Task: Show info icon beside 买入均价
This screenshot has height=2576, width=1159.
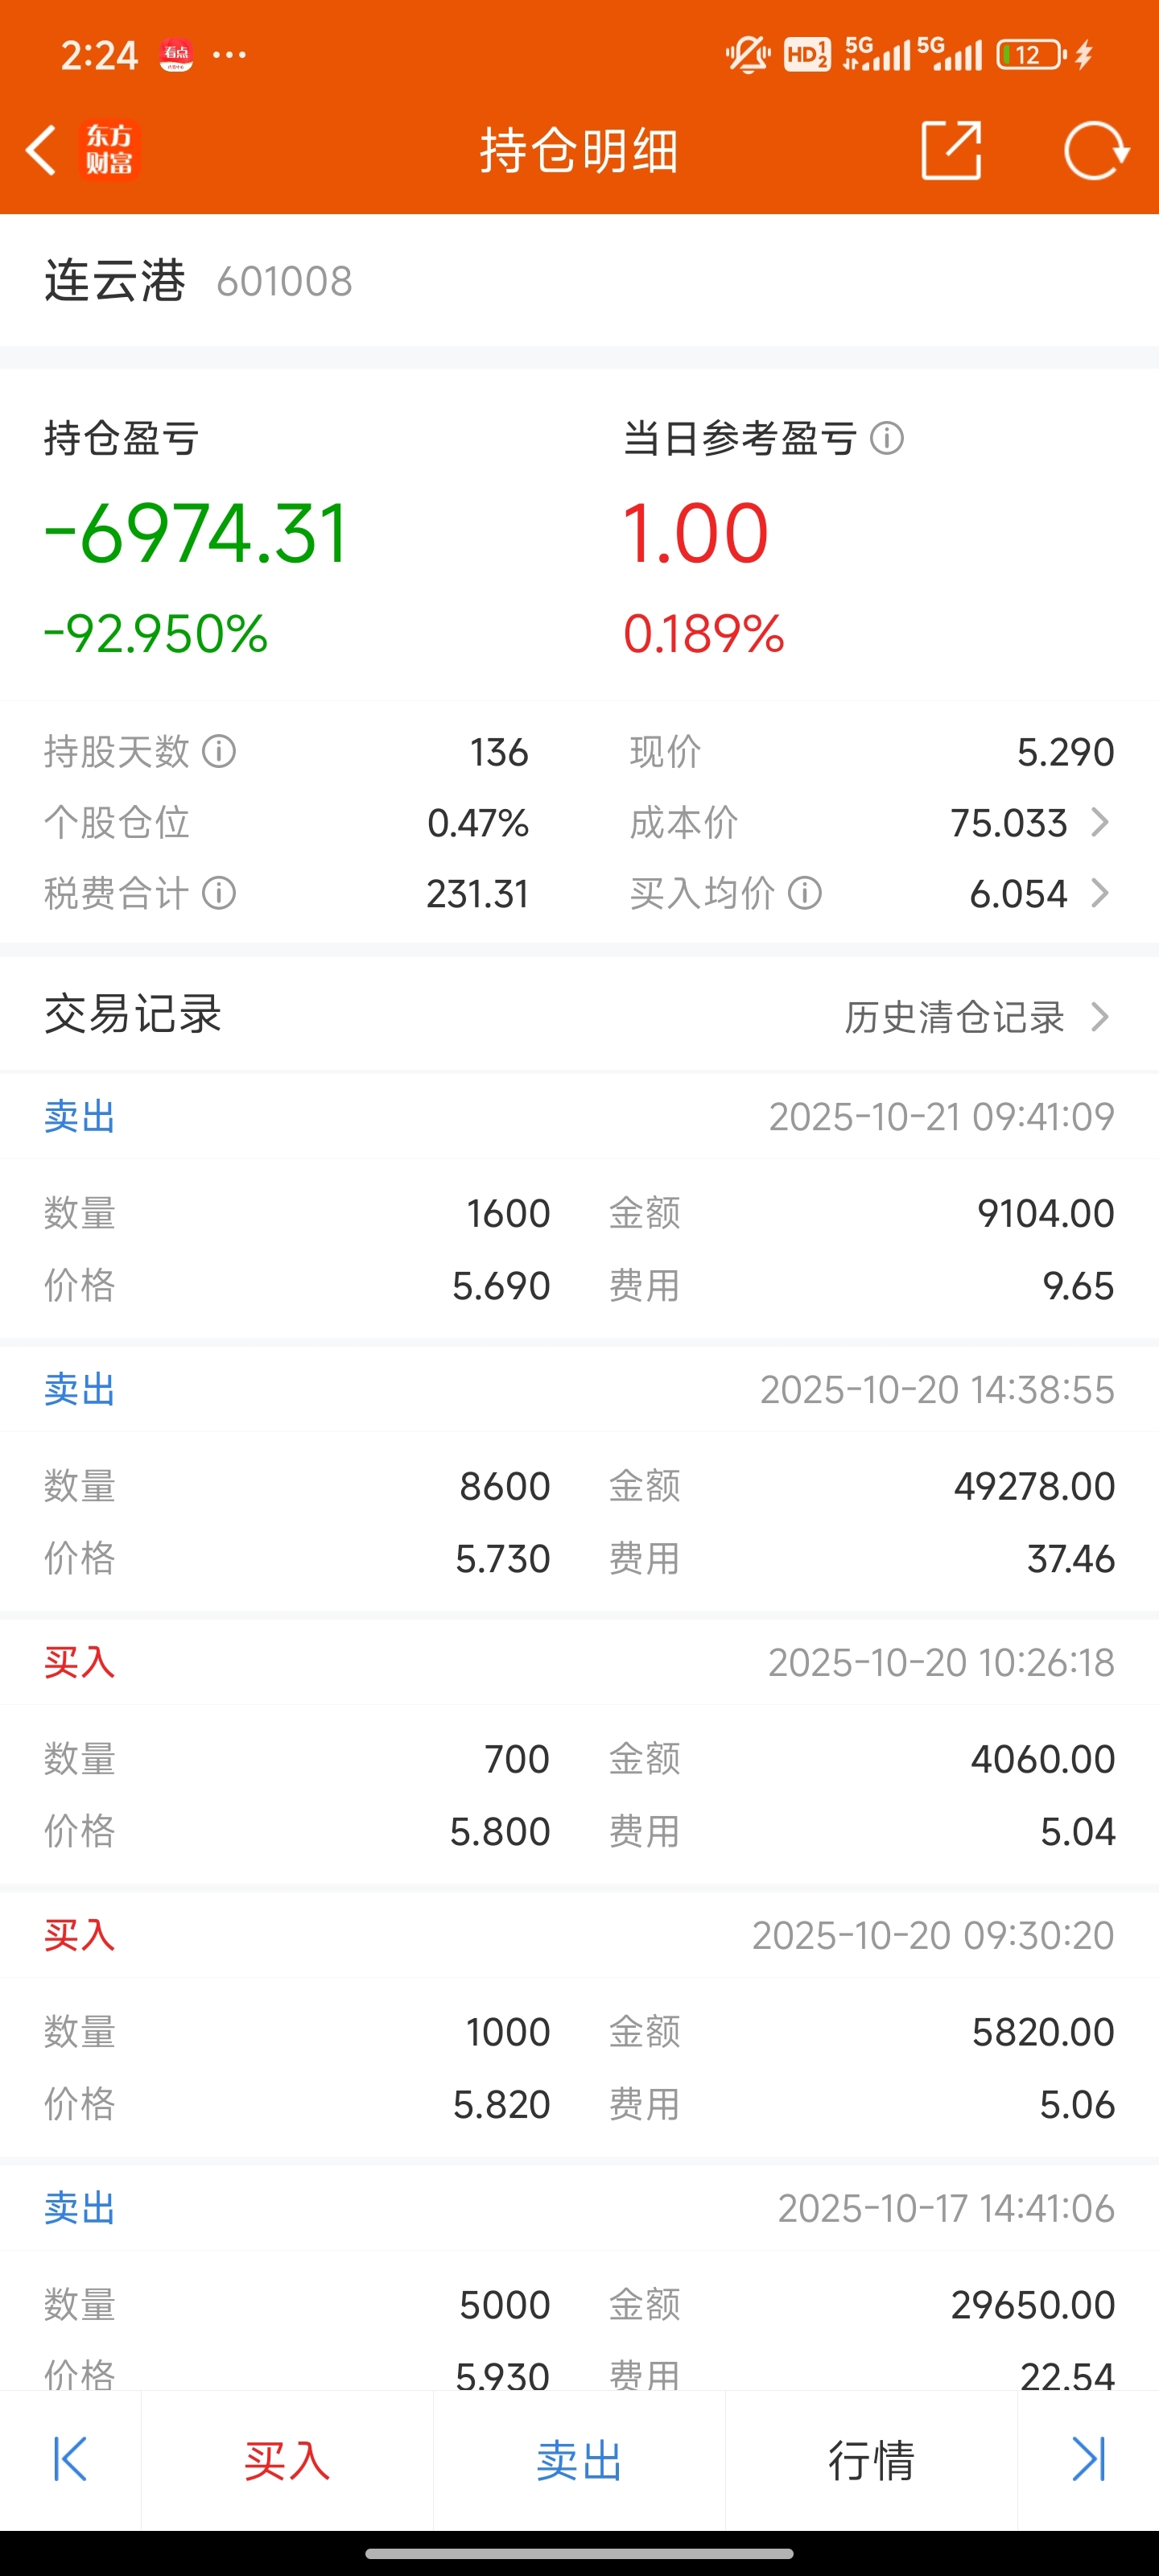Action: coord(805,893)
